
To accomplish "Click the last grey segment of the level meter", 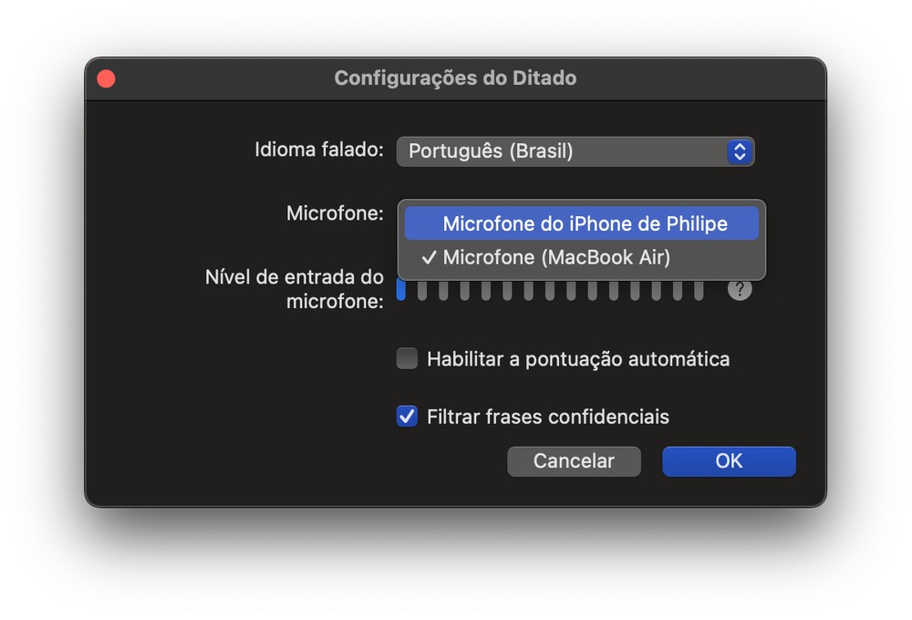I will click(699, 291).
